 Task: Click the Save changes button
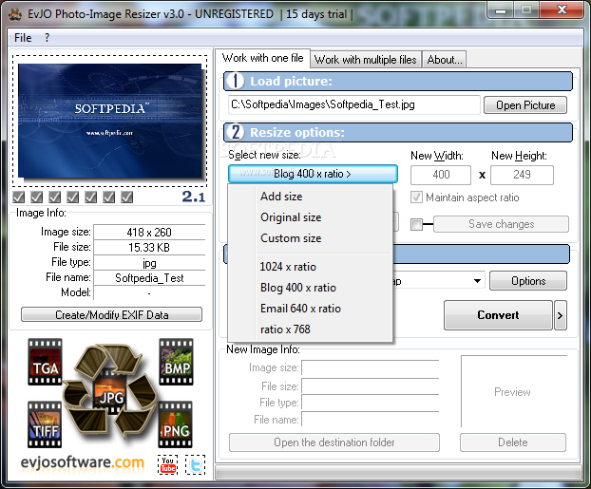[x=502, y=224]
